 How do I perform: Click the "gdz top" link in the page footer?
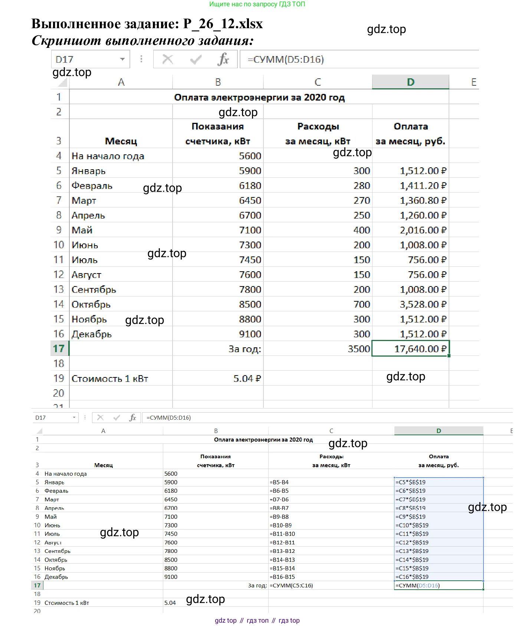click(226, 620)
